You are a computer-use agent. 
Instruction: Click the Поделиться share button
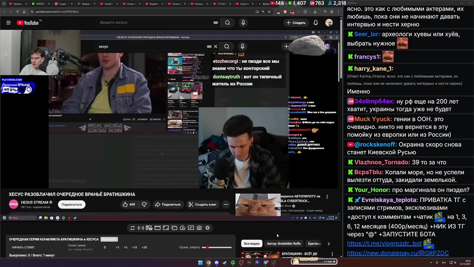pos(168,204)
